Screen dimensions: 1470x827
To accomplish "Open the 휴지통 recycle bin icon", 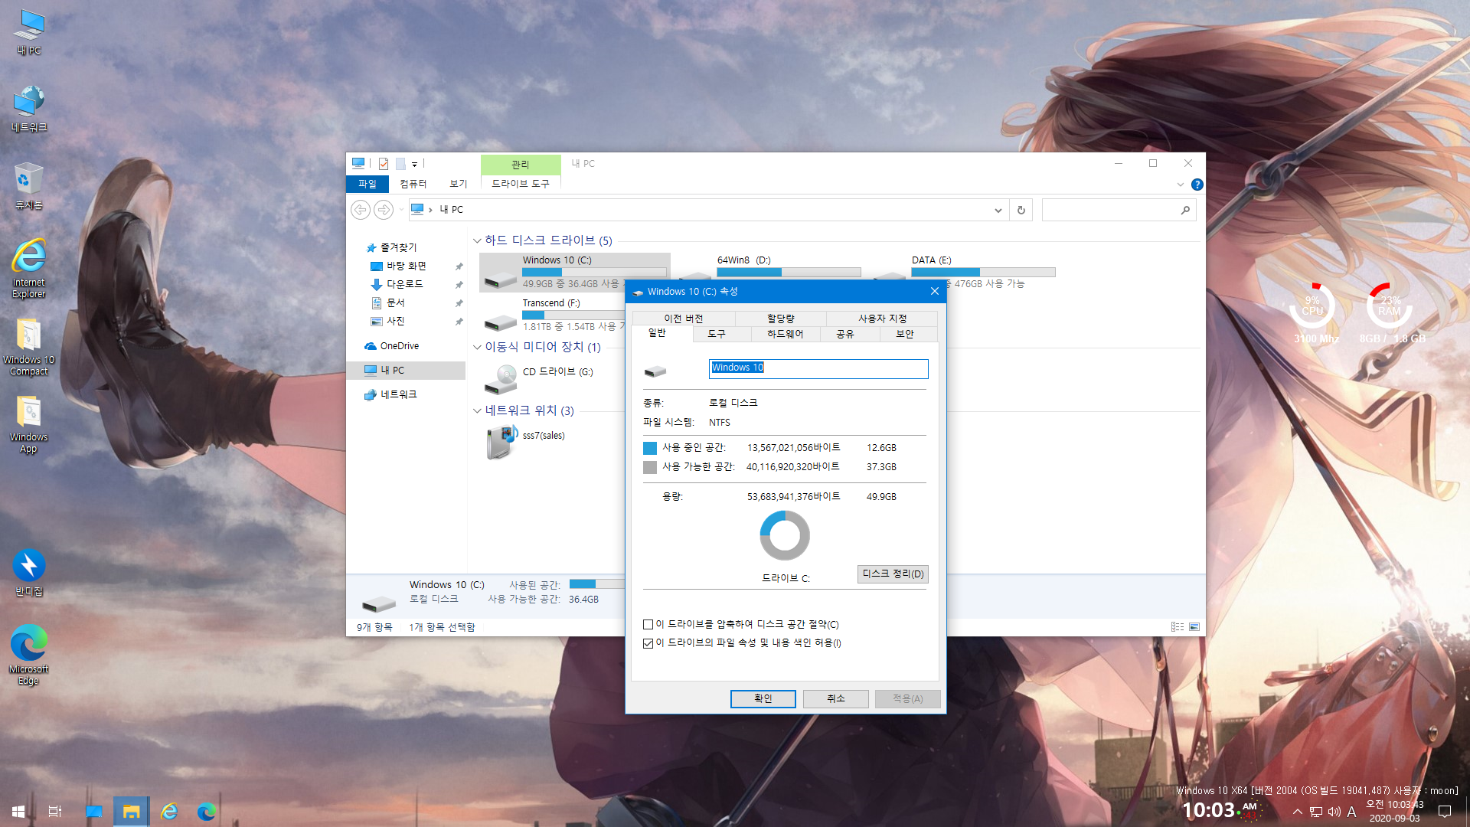I will click(29, 186).
